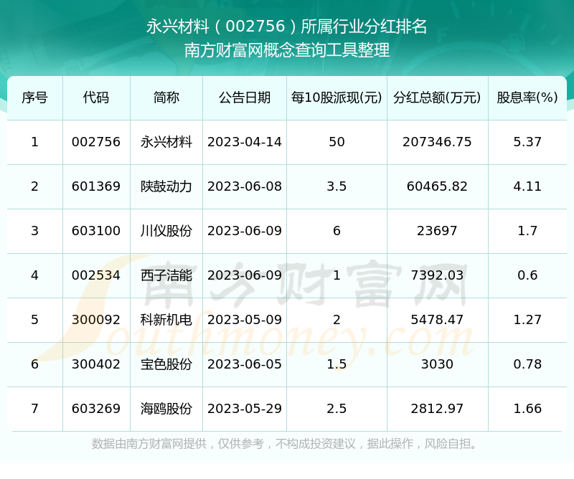This screenshot has height=479, width=574.
Task: Click the date 2023-05-29
Action: click(x=245, y=409)
